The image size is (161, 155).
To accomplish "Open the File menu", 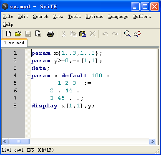I will point(8,16).
